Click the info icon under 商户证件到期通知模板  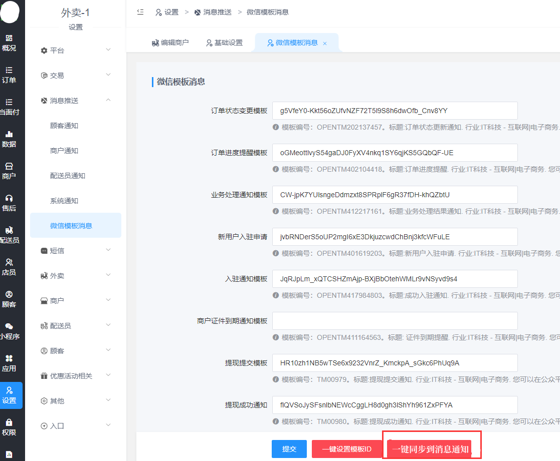click(276, 338)
